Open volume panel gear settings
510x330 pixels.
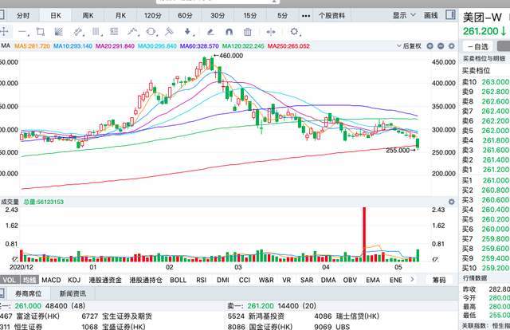452,202
